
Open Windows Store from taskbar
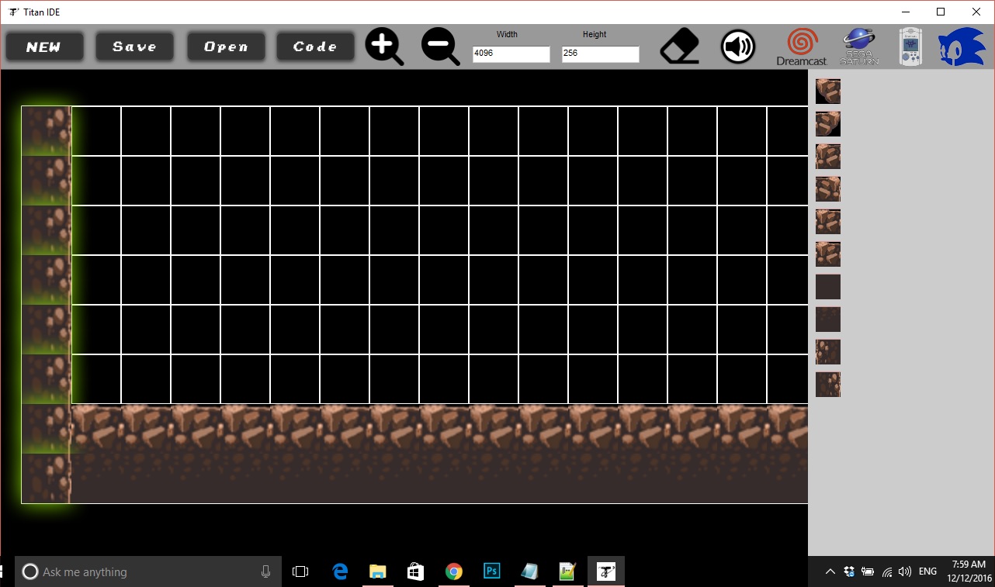415,571
